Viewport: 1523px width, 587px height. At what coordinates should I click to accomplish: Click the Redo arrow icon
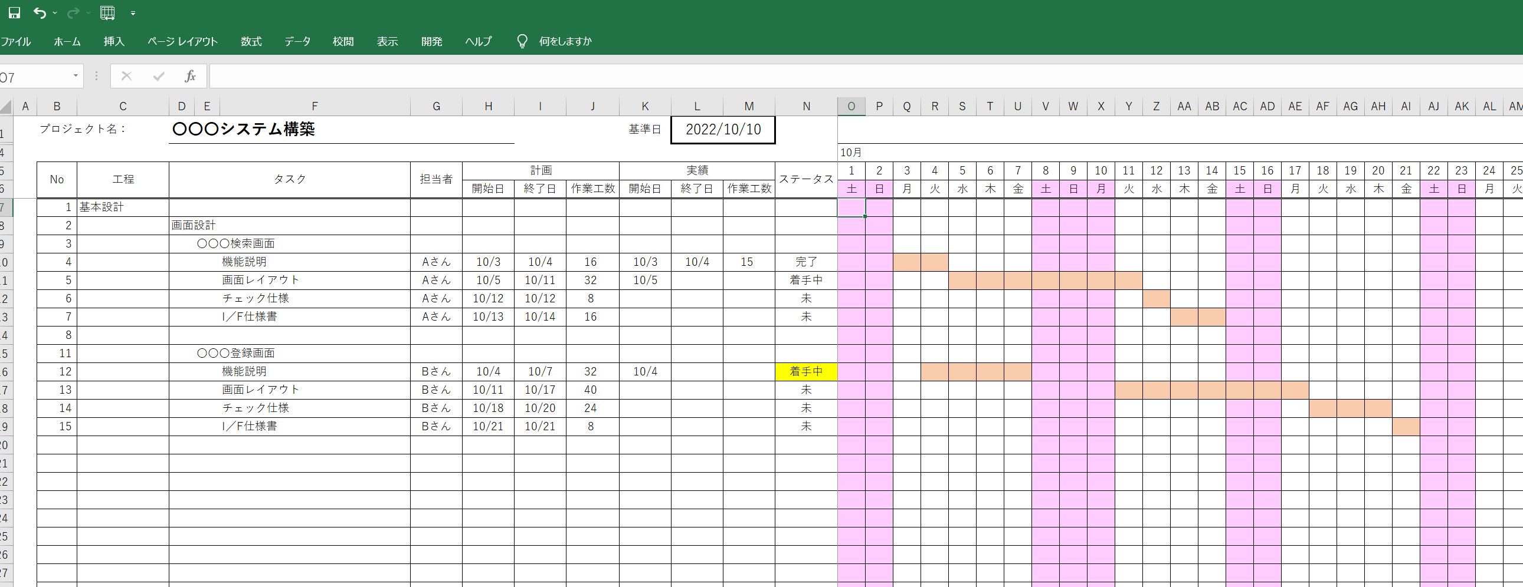tap(72, 13)
